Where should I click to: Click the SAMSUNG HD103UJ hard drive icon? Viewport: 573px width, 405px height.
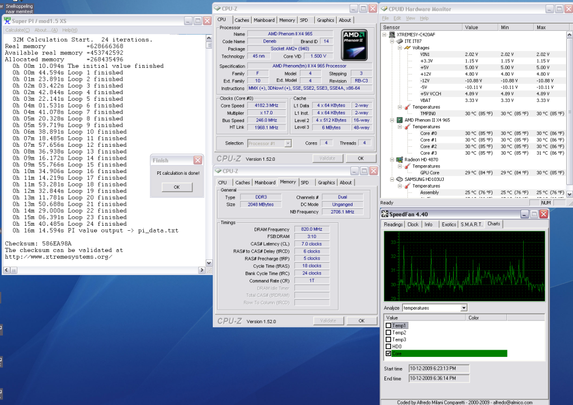click(400, 179)
